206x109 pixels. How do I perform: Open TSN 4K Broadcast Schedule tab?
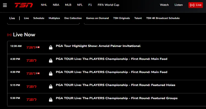click(x=163, y=18)
